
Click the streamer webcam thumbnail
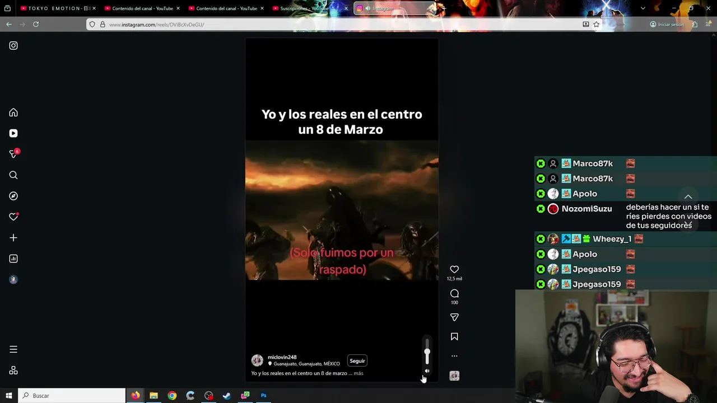(x=616, y=346)
